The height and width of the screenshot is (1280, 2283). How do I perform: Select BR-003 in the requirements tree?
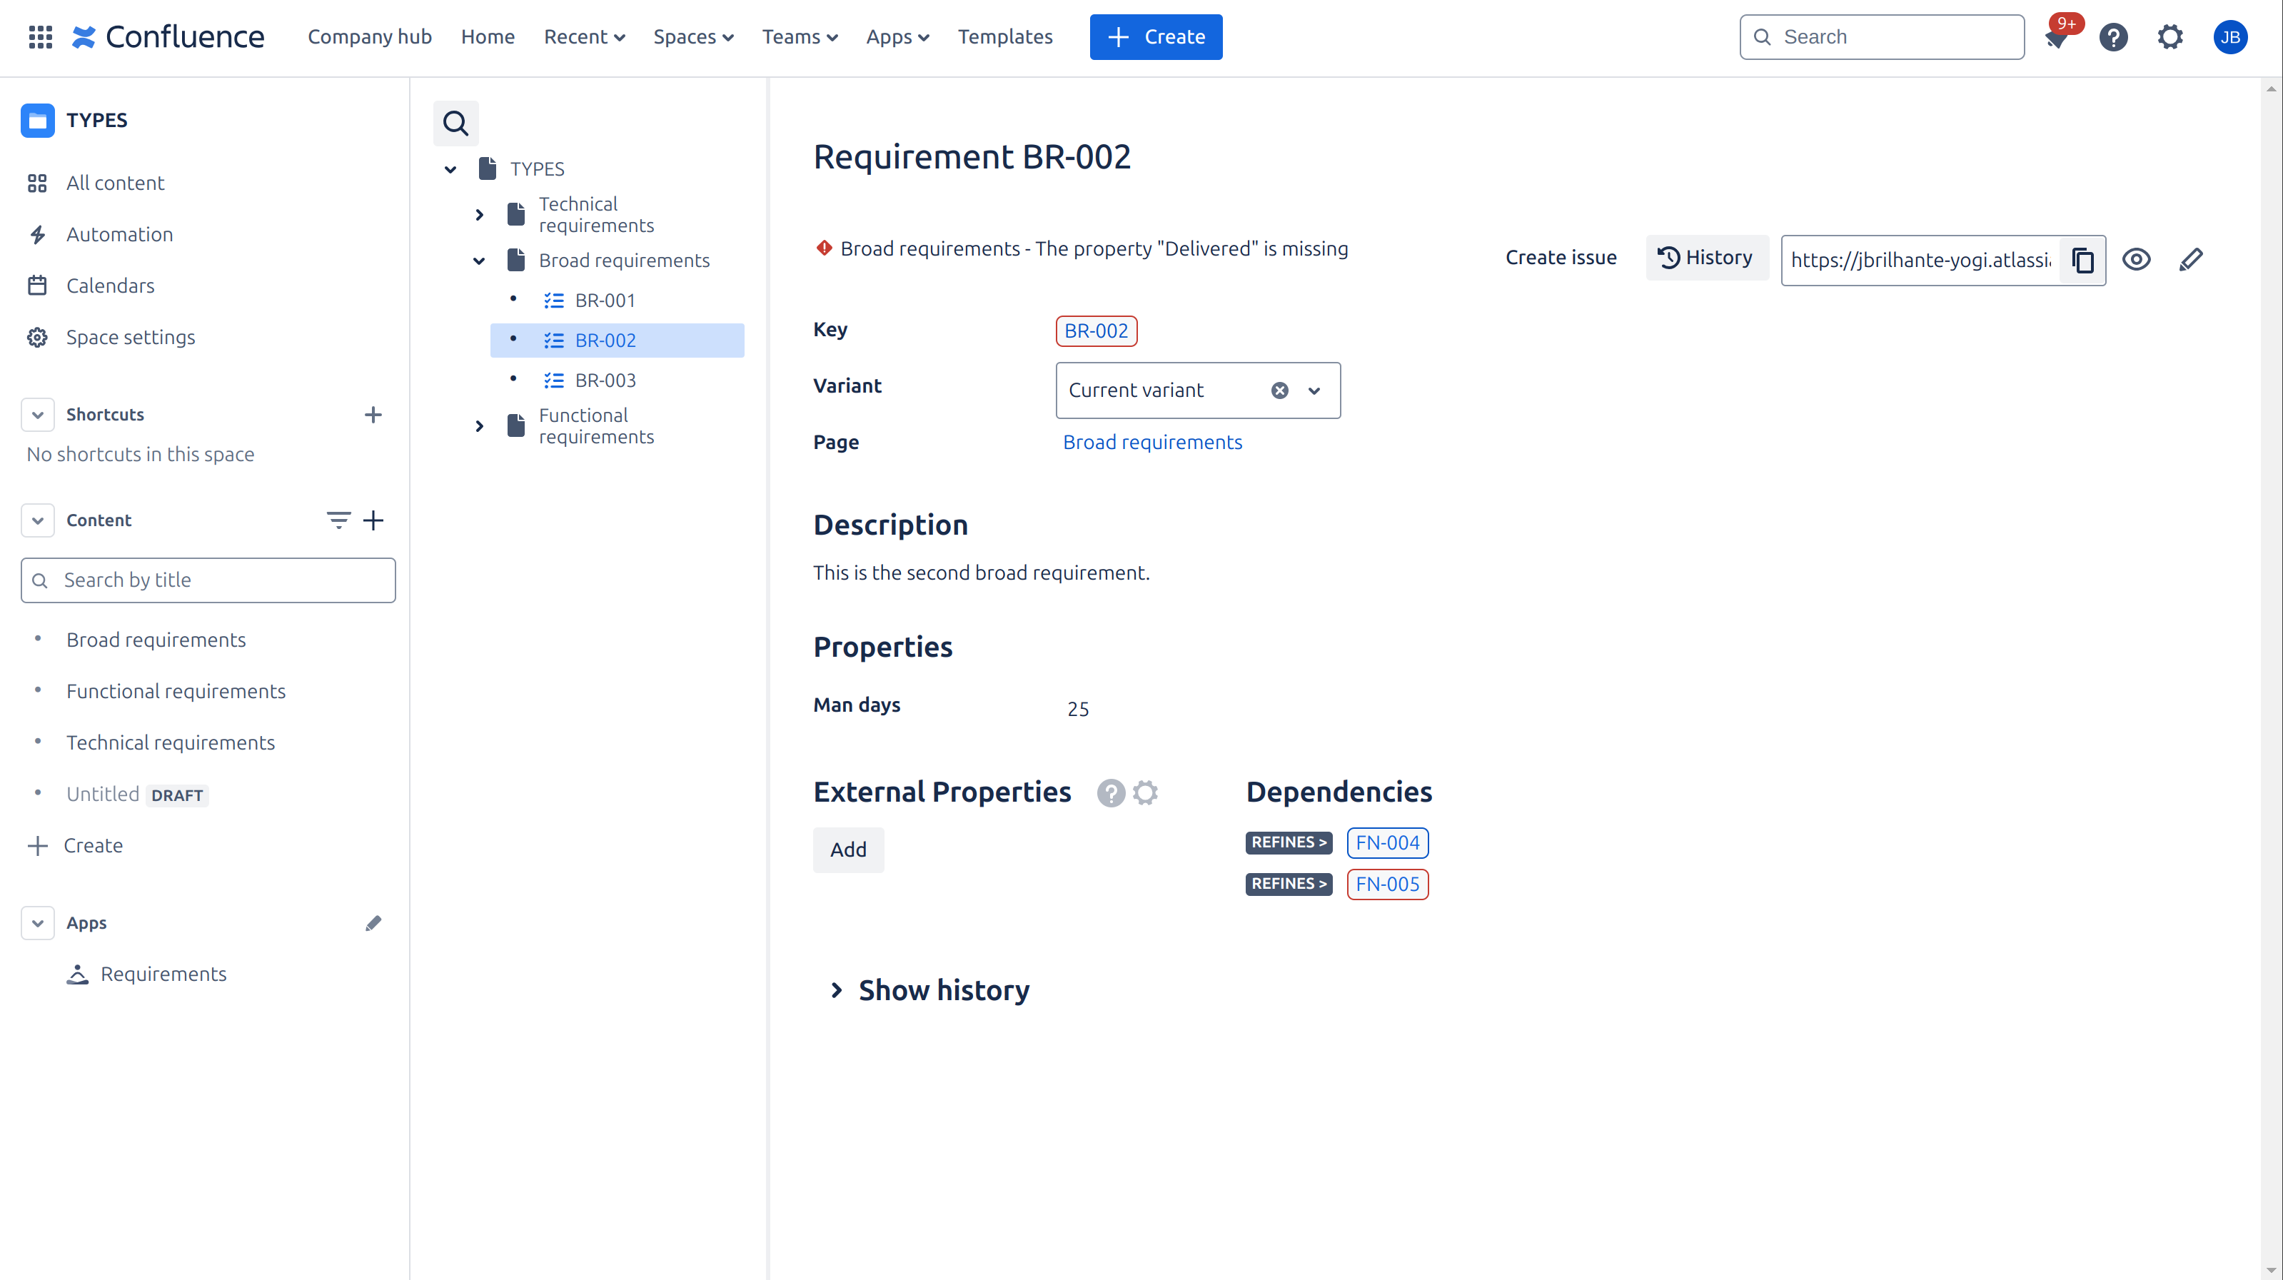point(605,381)
